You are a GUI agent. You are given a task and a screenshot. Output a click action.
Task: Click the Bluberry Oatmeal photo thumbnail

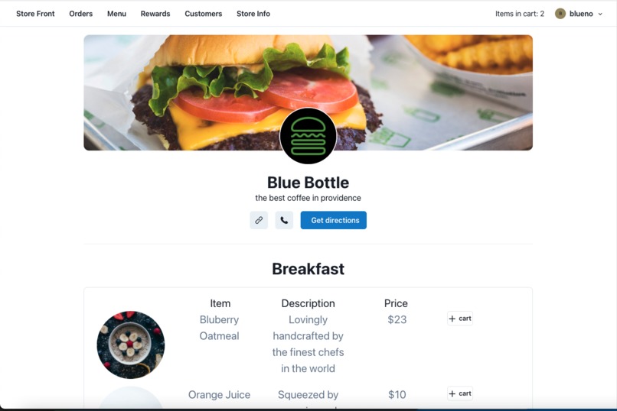[x=131, y=345]
